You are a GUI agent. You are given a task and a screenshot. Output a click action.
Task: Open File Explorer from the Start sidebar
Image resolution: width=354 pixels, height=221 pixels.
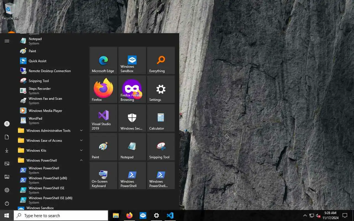pyautogui.click(x=7, y=177)
